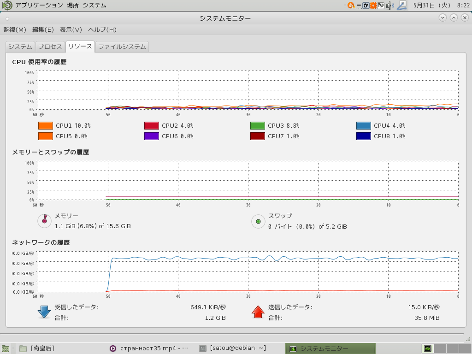472x354 pixels.
Task: Open the 監視(M) menu
Action: click(14, 29)
